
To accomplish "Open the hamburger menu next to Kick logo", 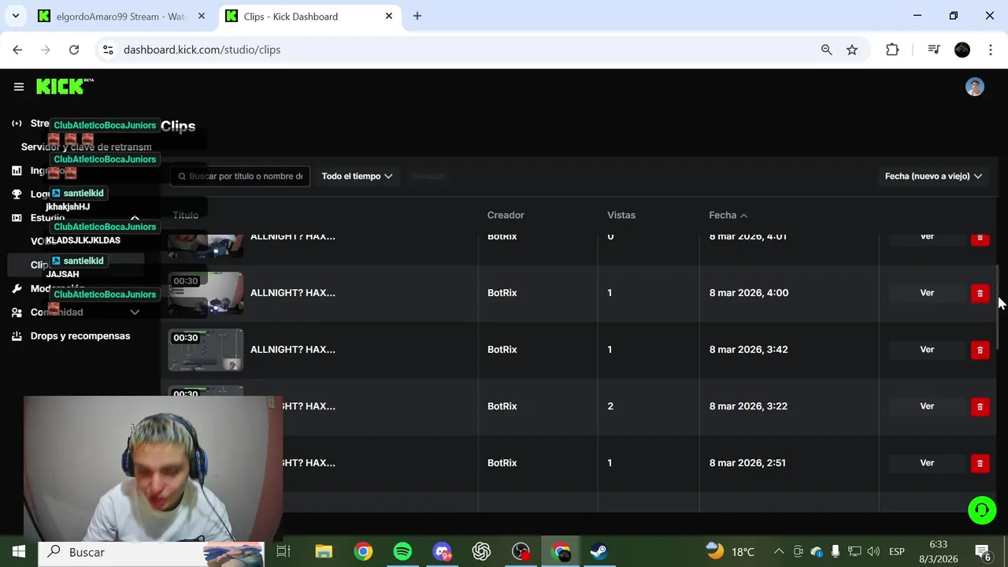I will (19, 87).
